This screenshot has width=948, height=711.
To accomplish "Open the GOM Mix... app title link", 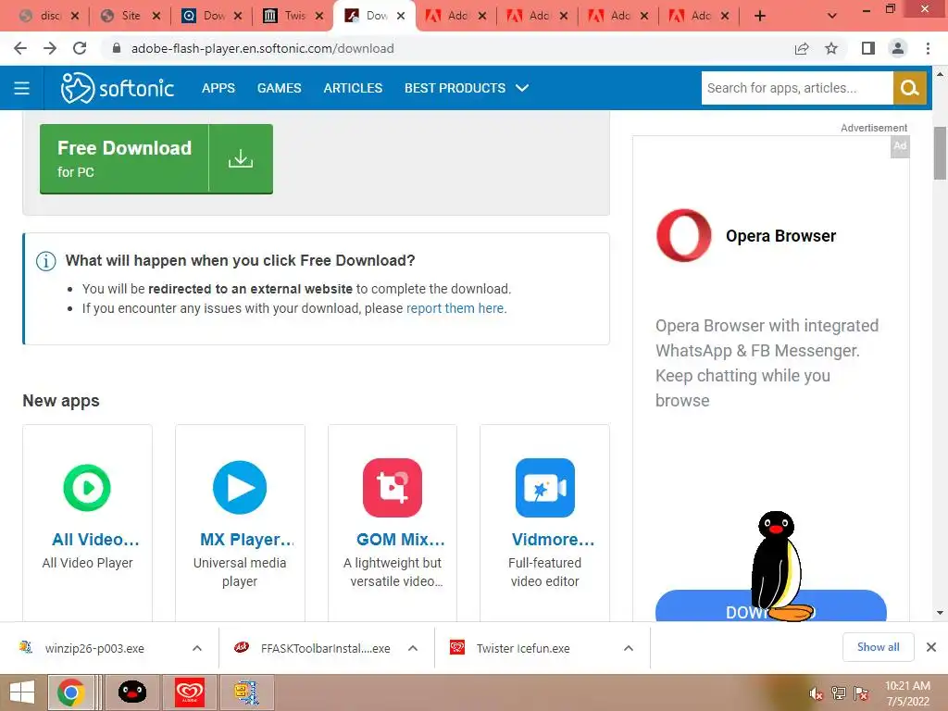I will coord(400,540).
